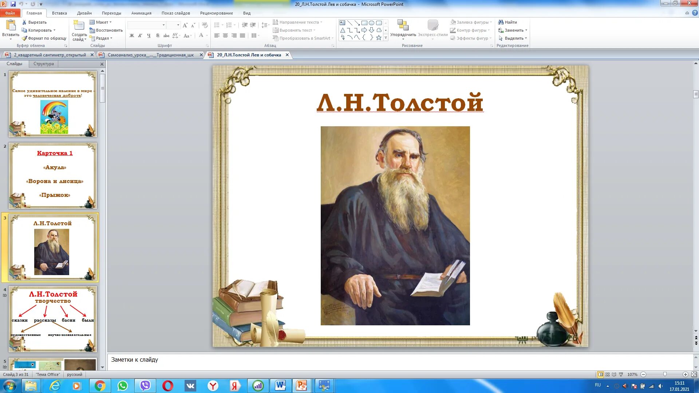Align text right in the paragraph group
This screenshot has width=699, height=393.
tap(234, 36)
